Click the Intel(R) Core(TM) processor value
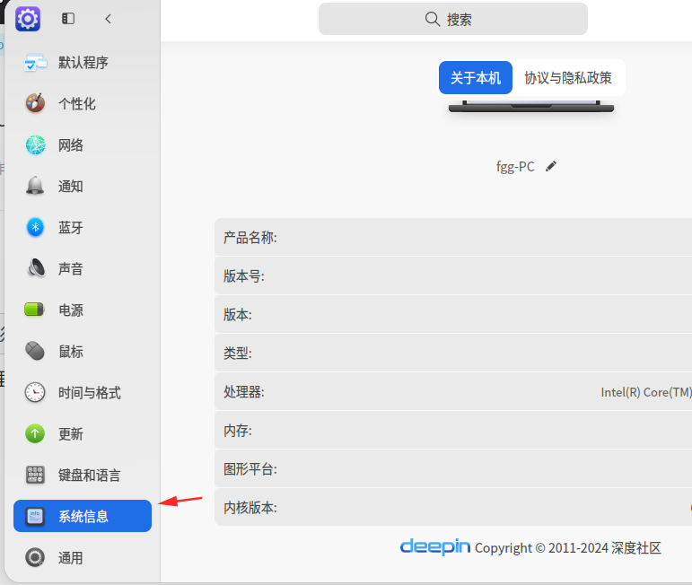 646,392
